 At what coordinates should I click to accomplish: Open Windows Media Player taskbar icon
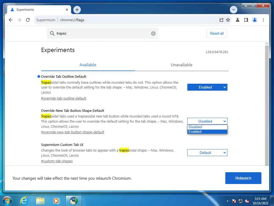pyautogui.click(x=56, y=201)
